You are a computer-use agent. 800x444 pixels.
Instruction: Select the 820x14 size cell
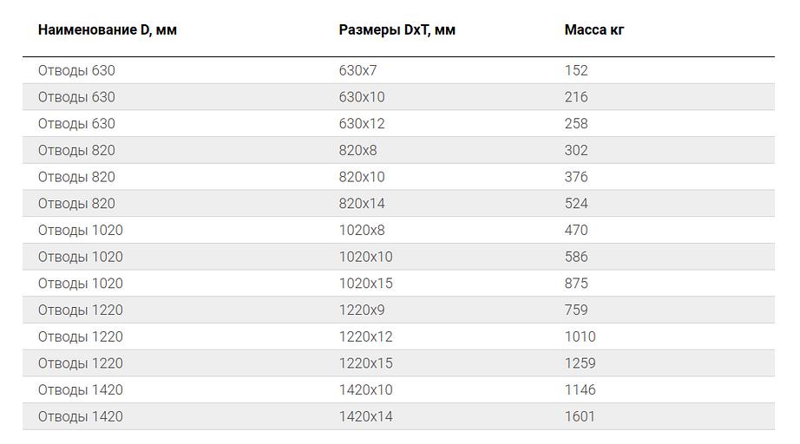click(362, 204)
